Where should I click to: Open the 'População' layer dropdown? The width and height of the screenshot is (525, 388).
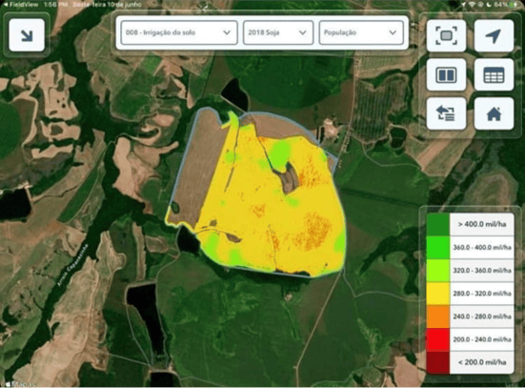click(x=361, y=32)
